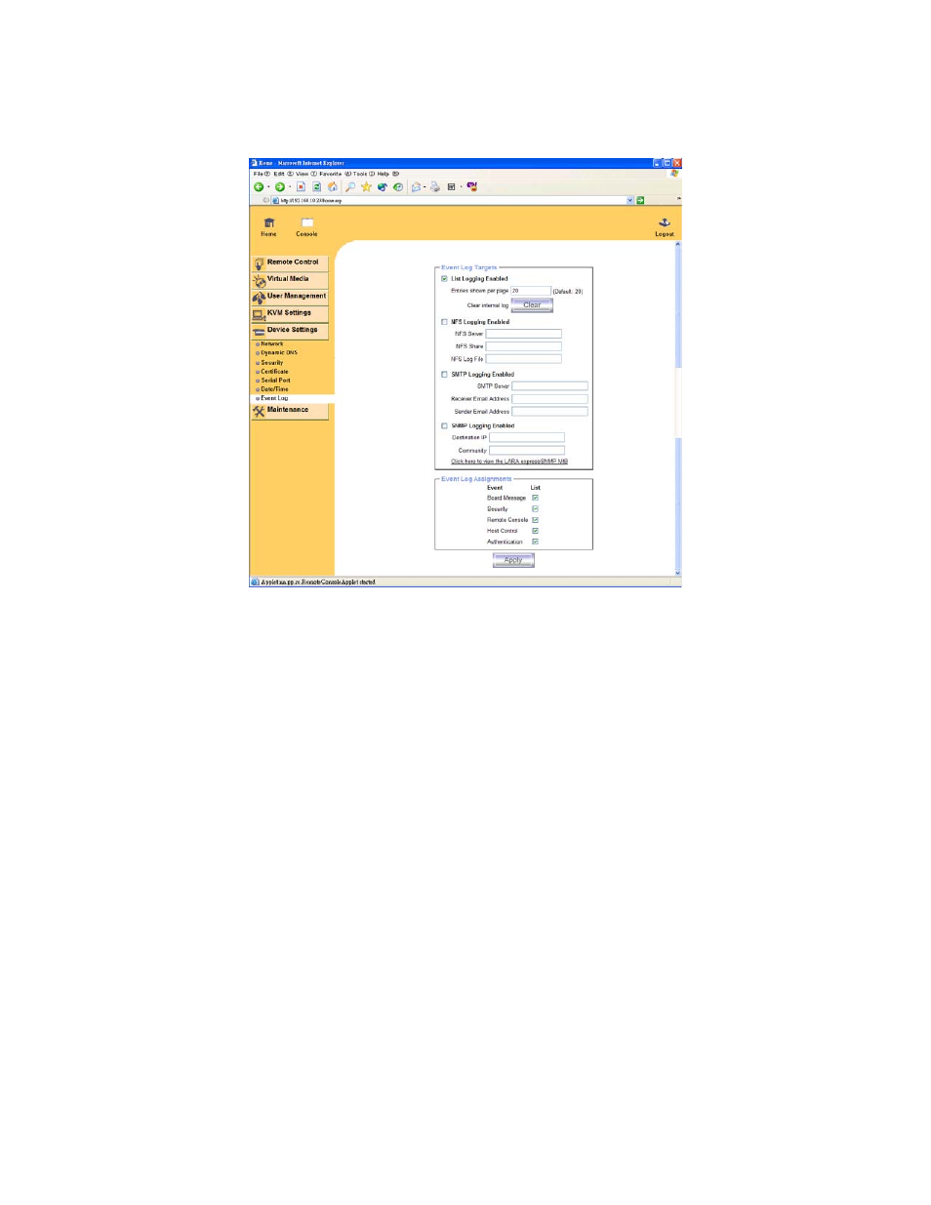The image size is (931, 1205).
Task: Click the browser Forward arrow icon
Action: [x=280, y=187]
